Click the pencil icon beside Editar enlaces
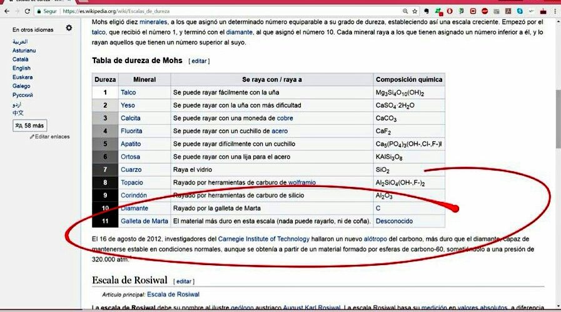The height and width of the screenshot is (312, 561). [32, 137]
